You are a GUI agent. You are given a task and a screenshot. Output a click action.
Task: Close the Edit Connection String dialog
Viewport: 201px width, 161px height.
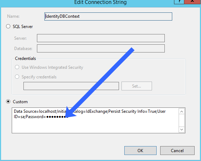[x=192, y=1]
